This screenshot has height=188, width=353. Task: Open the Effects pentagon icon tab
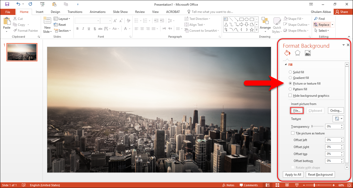click(x=298, y=53)
